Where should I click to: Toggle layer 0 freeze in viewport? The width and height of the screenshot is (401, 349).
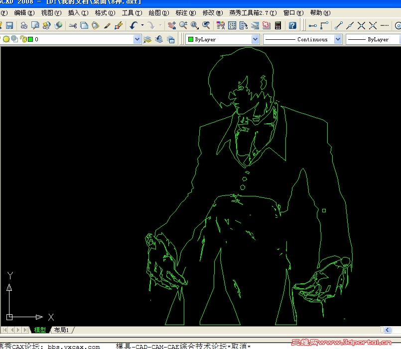click(x=14, y=39)
